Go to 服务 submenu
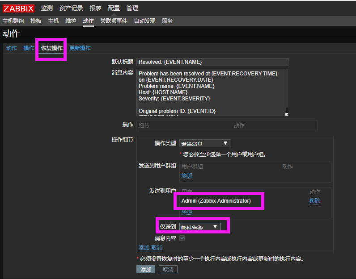356x279 pixels. click(167, 21)
